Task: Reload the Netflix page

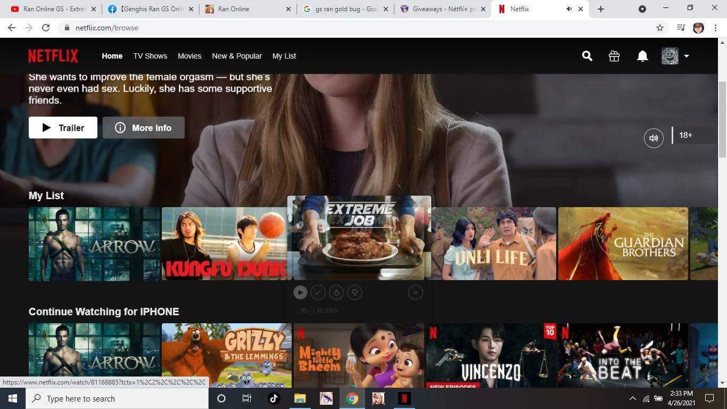Action: coord(46,28)
